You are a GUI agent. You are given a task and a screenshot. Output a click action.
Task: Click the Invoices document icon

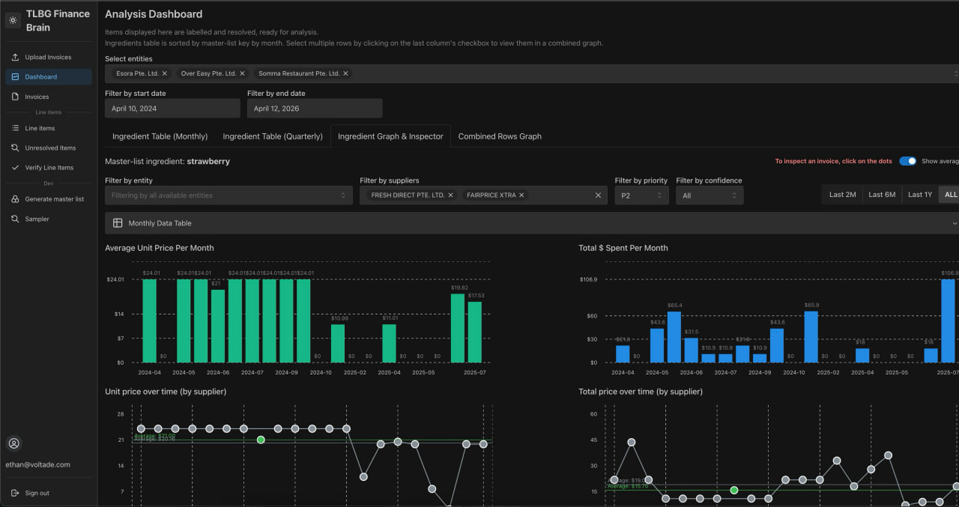click(x=16, y=96)
